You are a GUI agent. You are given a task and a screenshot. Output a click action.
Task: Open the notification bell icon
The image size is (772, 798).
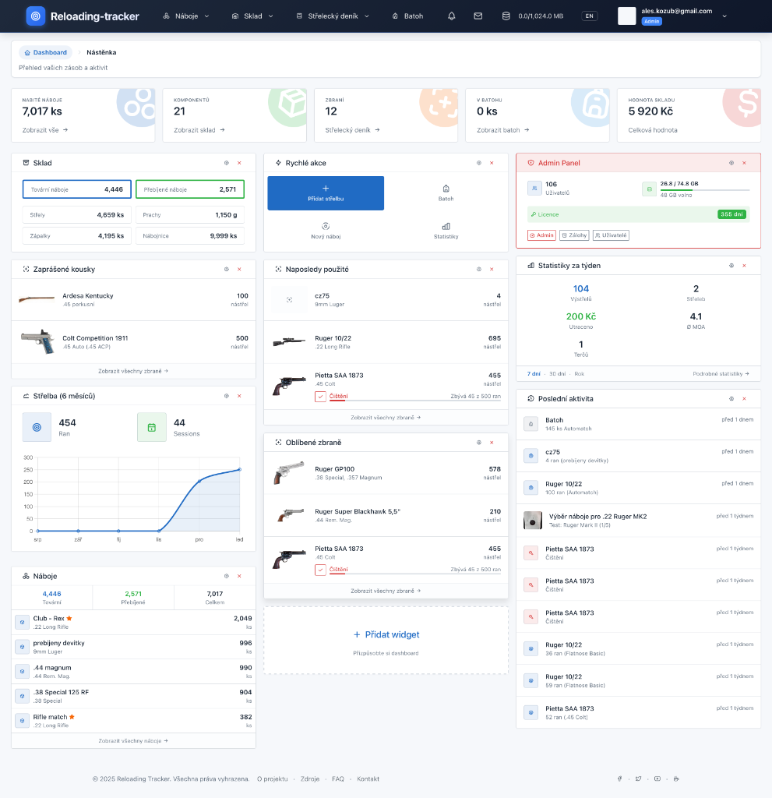pos(451,16)
